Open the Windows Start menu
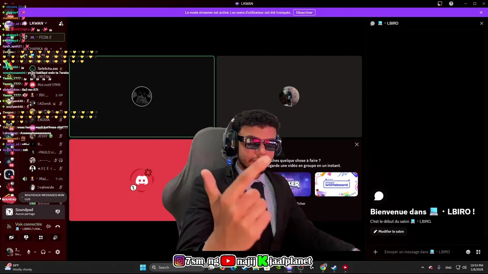 (x=143, y=267)
